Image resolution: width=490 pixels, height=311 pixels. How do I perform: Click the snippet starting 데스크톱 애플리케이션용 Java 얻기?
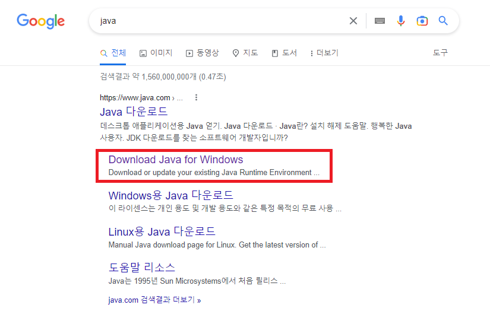[256, 132]
